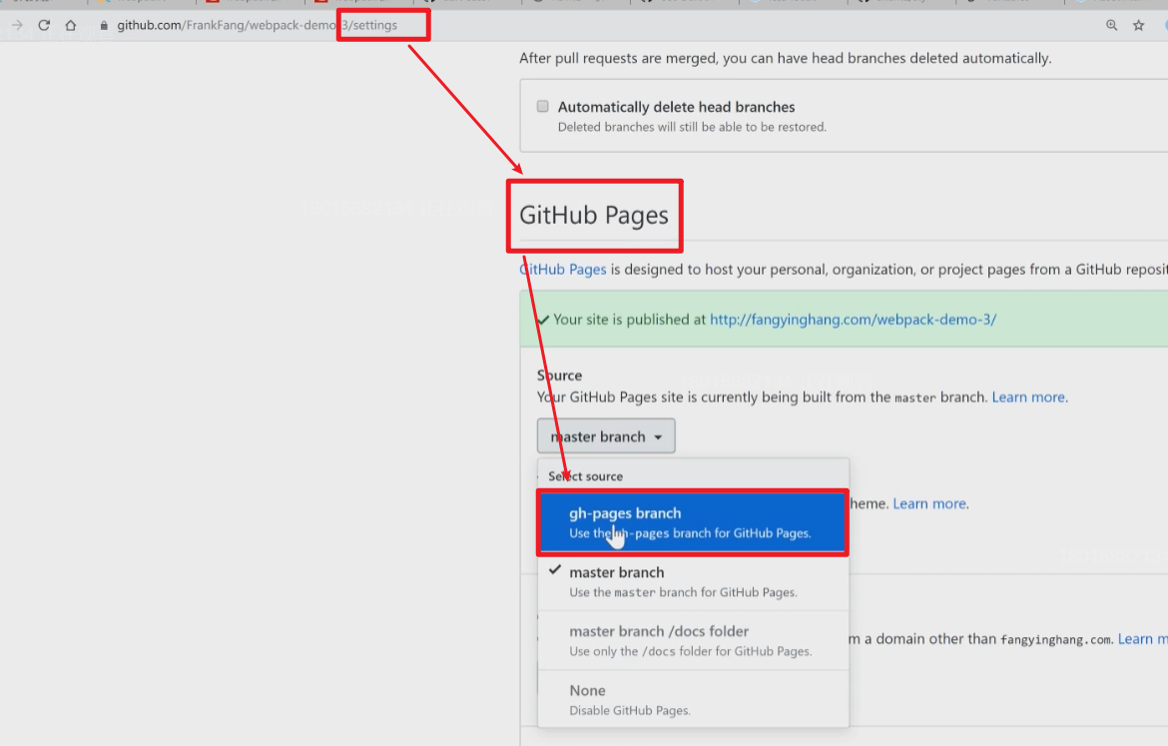Screen dimensions: 1168x746
Task: Click the GitHub Pages section heading
Action: [594, 216]
